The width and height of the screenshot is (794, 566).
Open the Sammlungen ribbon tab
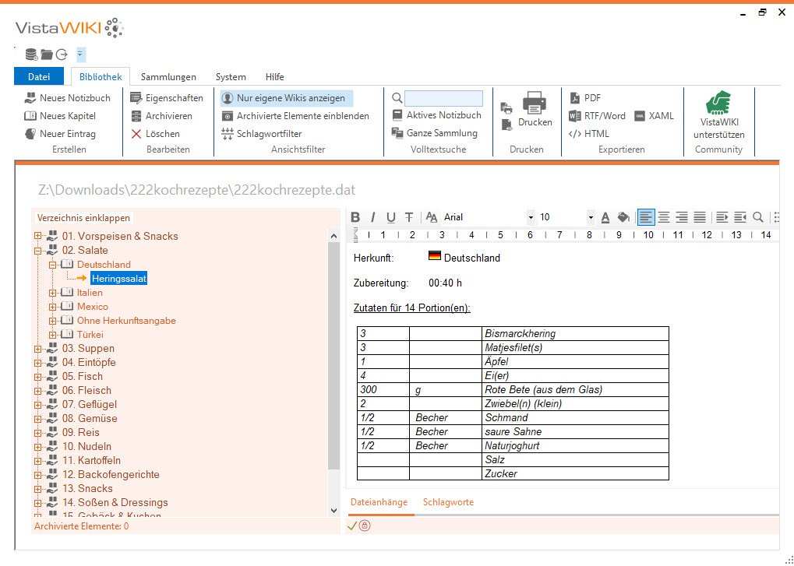point(168,77)
